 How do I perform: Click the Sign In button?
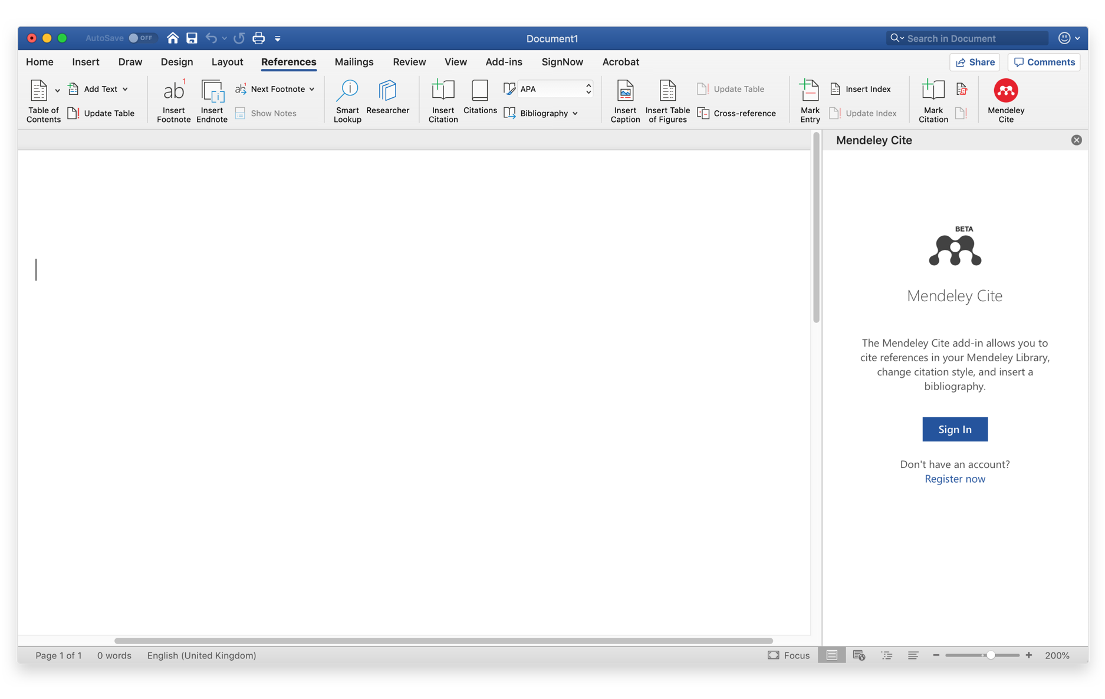click(x=955, y=429)
